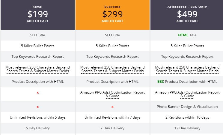223x135 pixels.
Task: Click Photo Banner Design & Visualization
Action: (187, 107)
